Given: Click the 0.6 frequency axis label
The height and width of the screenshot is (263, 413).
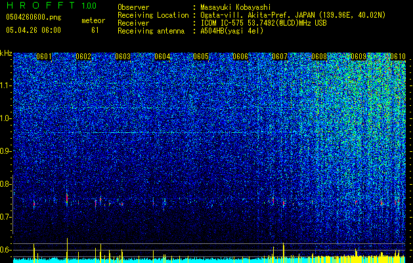Looking at the screenshot, I should pos(5,250).
